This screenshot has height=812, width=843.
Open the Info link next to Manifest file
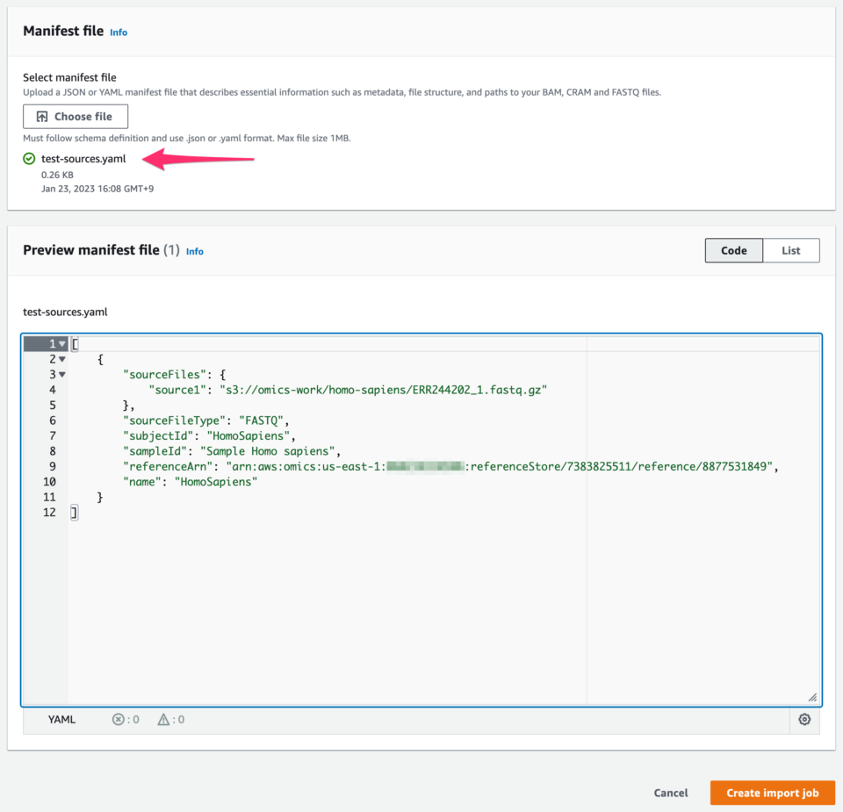[118, 32]
